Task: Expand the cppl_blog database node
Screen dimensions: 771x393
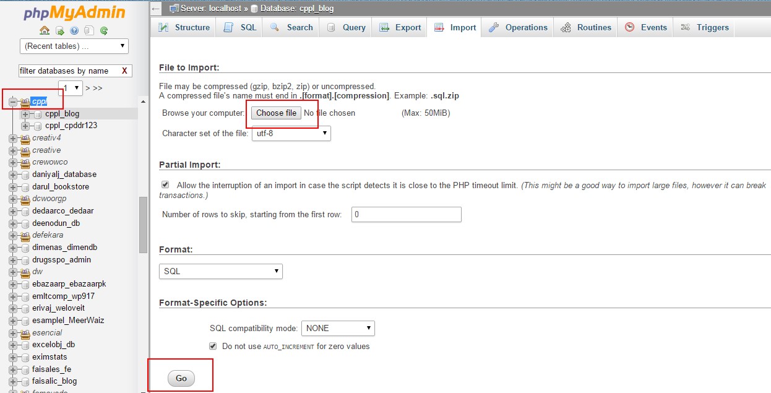Action: pos(25,114)
